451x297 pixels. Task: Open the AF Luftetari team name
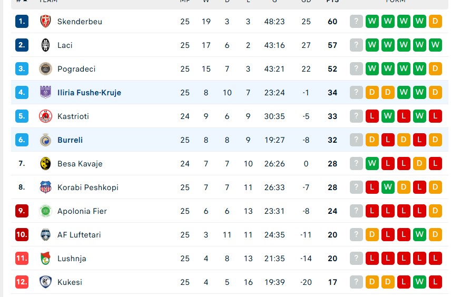pos(79,235)
